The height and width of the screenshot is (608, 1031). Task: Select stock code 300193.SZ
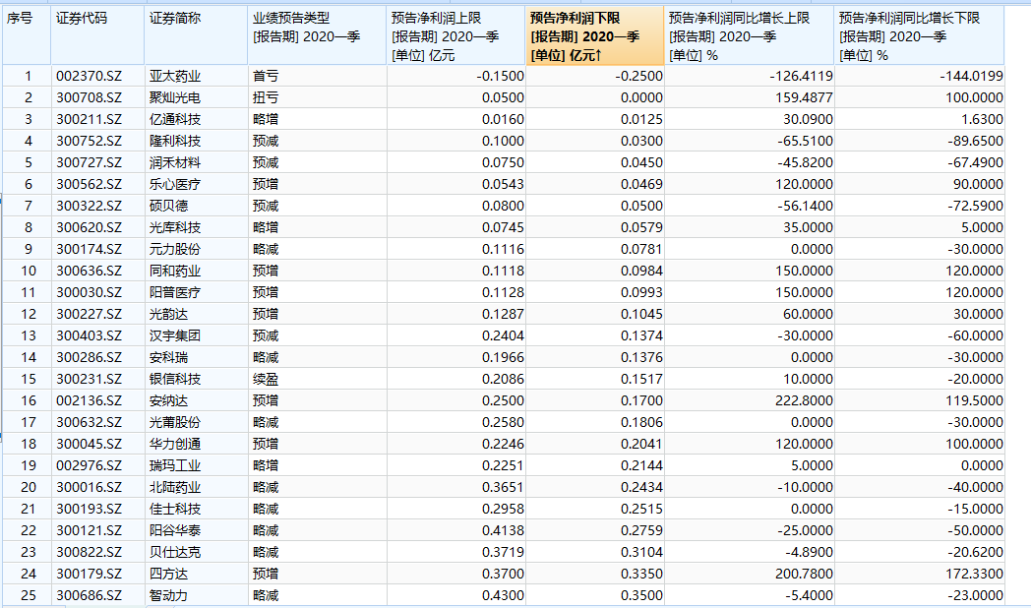click(89, 510)
